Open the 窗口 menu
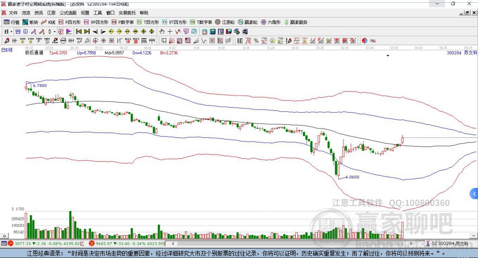The width and height of the screenshot is (478, 258). [x=110, y=13]
